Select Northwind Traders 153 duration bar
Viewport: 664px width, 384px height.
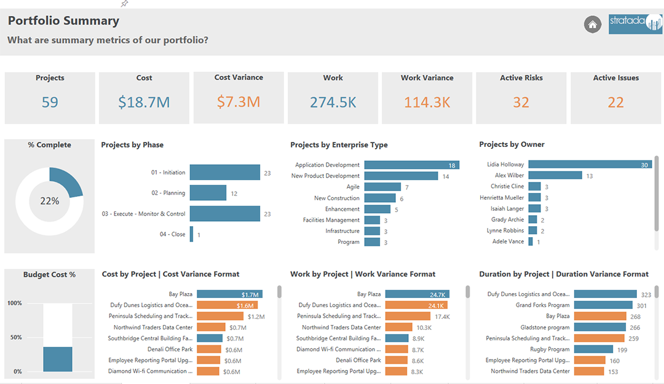click(589, 371)
